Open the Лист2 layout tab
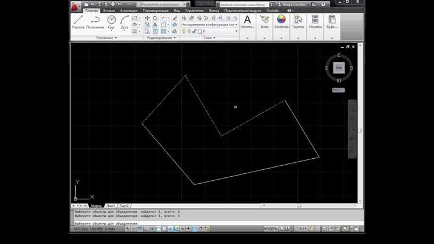The image size is (434, 244). 124,206
